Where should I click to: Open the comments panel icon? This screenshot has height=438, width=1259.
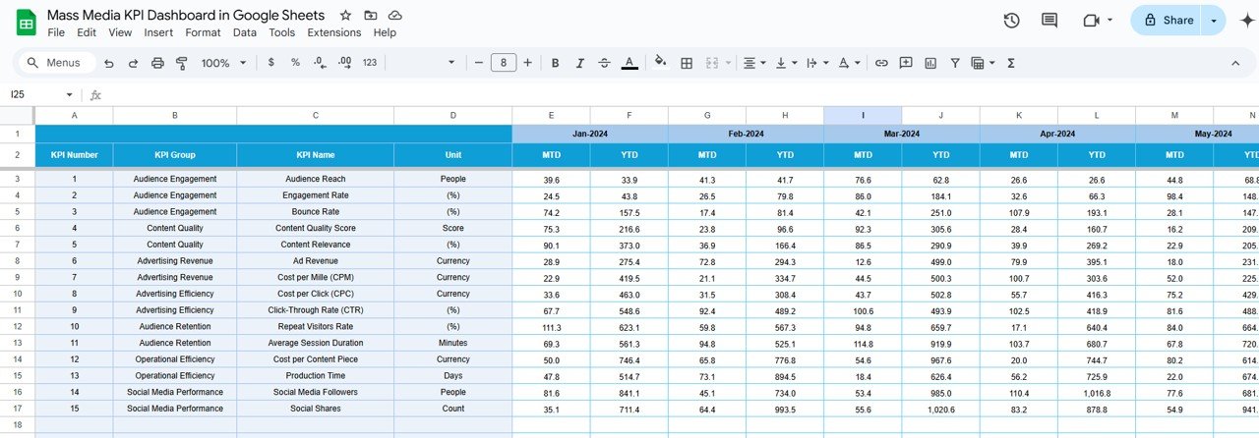pyautogui.click(x=1049, y=21)
